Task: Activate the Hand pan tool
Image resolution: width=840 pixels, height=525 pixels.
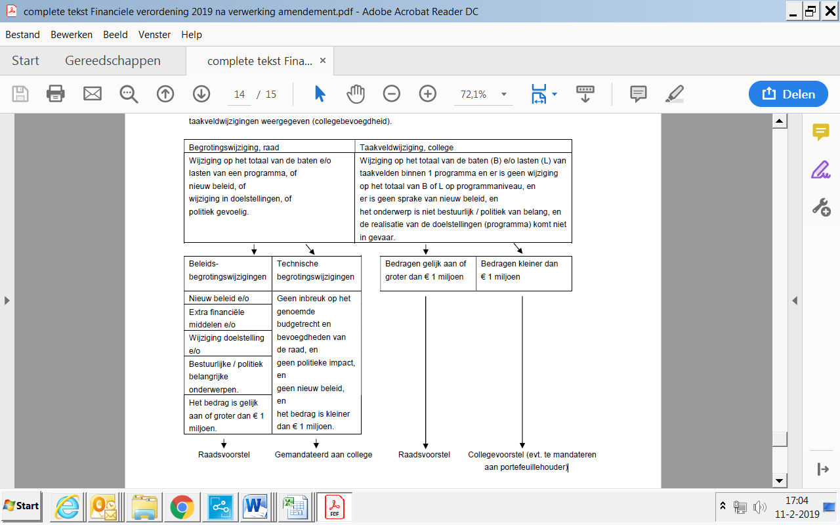Action: (356, 94)
